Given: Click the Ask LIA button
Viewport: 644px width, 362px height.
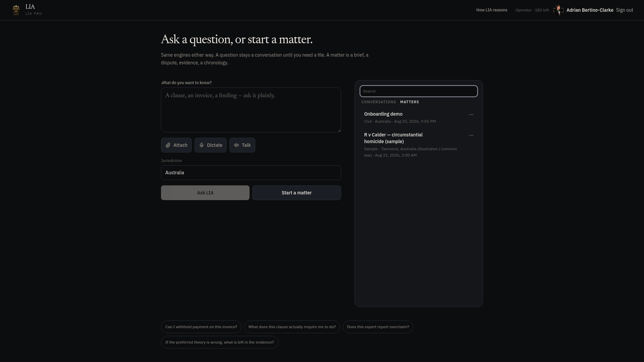Looking at the screenshot, I should tap(205, 193).
